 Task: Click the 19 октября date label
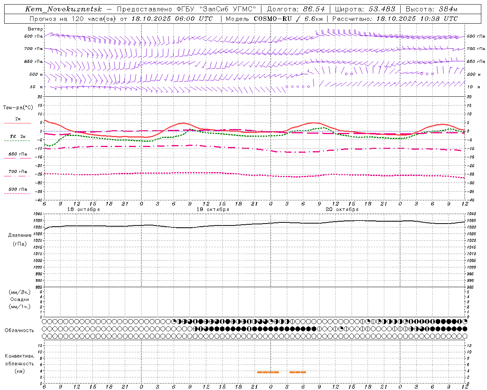(x=213, y=209)
